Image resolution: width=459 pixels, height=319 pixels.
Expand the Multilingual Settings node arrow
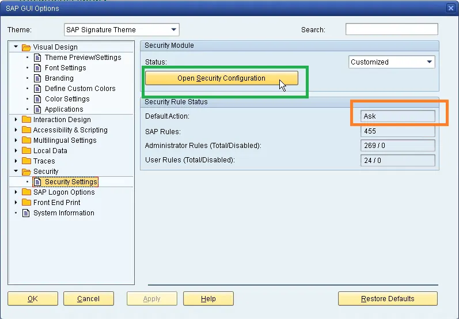[x=16, y=140]
